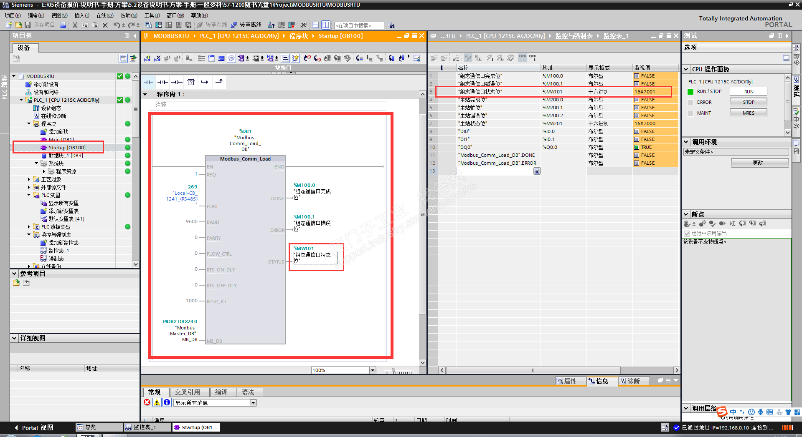Insert an output coil instruction

[177, 82]
